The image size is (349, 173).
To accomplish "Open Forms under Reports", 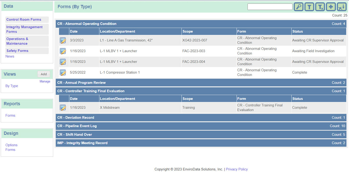I will pyautogui.click(x=10, y=116).
